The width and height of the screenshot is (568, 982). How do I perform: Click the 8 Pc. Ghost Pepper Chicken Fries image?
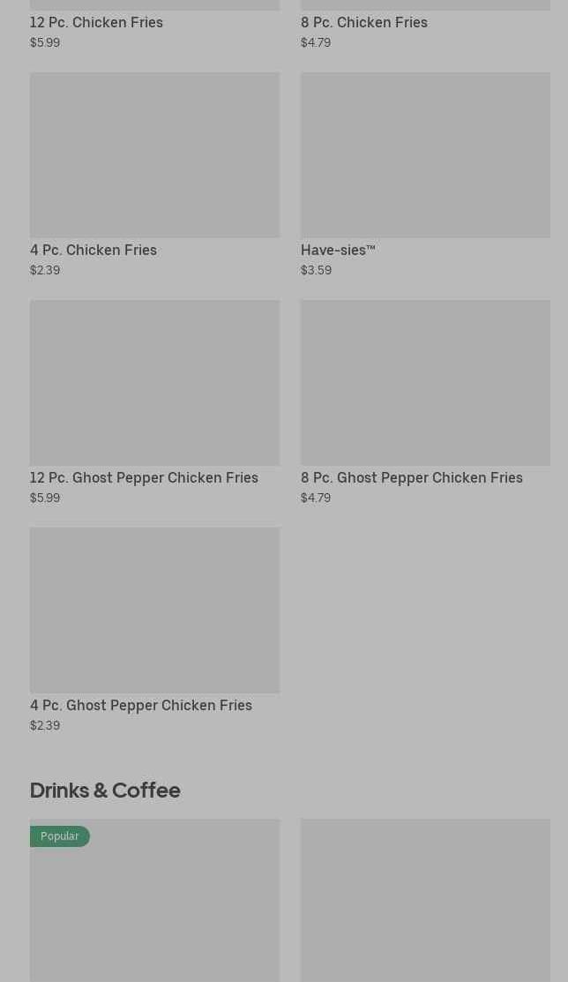(x=425, y=382)
